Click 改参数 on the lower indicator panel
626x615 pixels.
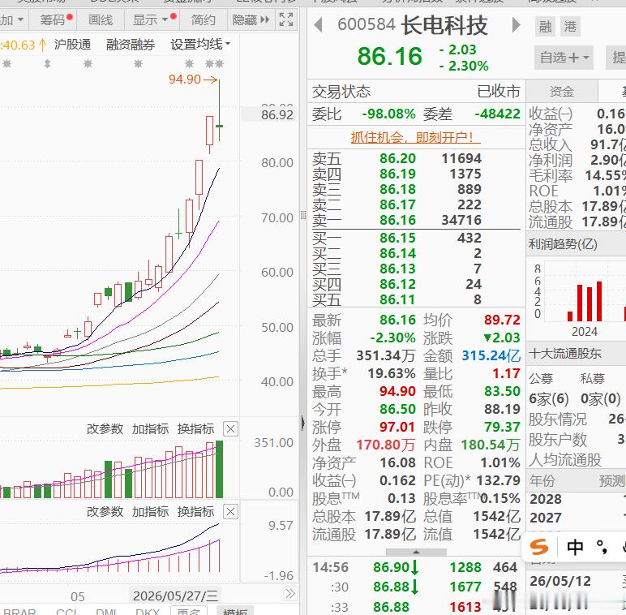coord(105,512)
